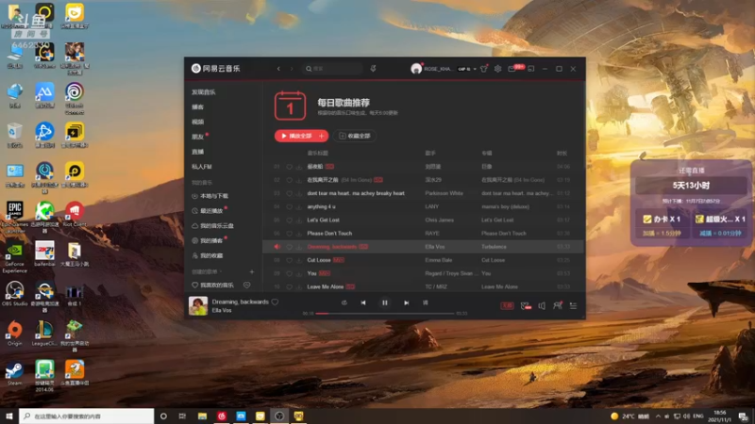This screenshot has width=755, height=424.
Task: Add new playlist with the plus icon
Action: [251, 272]
